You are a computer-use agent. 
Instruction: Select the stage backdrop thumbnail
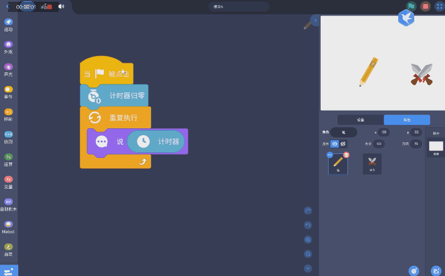point(436,148)
